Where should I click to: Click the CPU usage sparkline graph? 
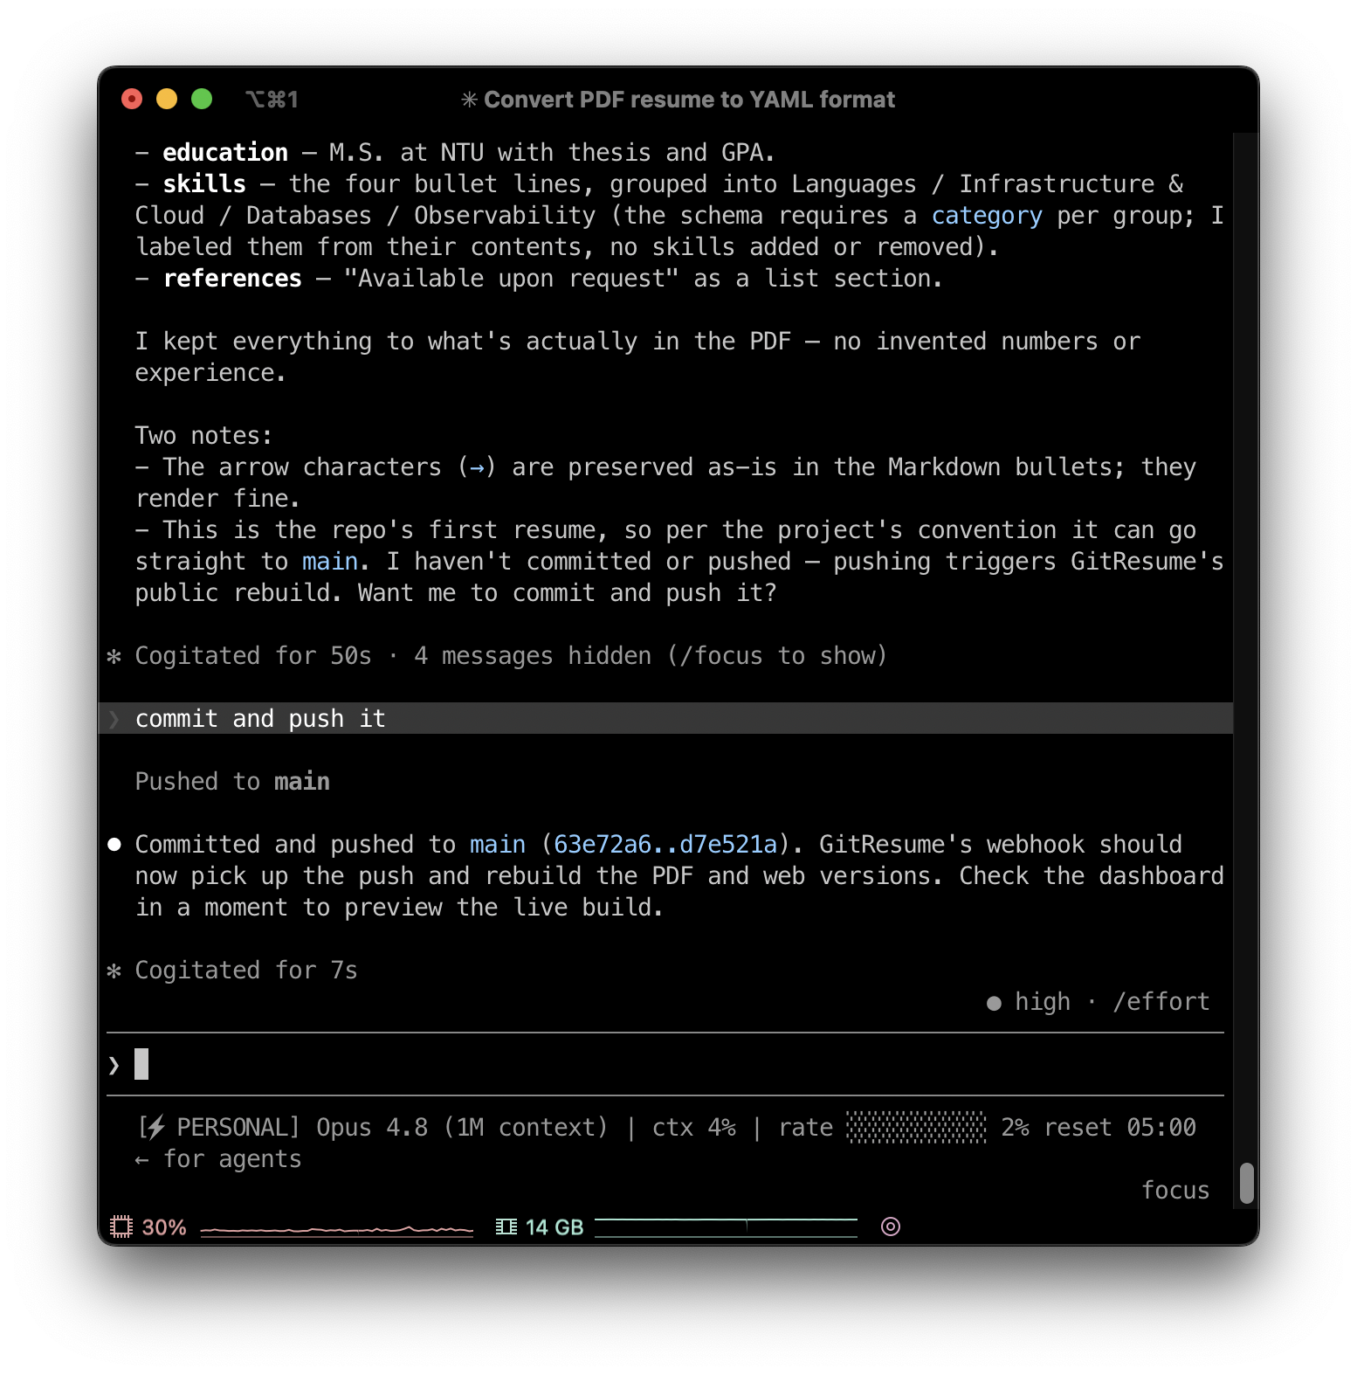336,1230
